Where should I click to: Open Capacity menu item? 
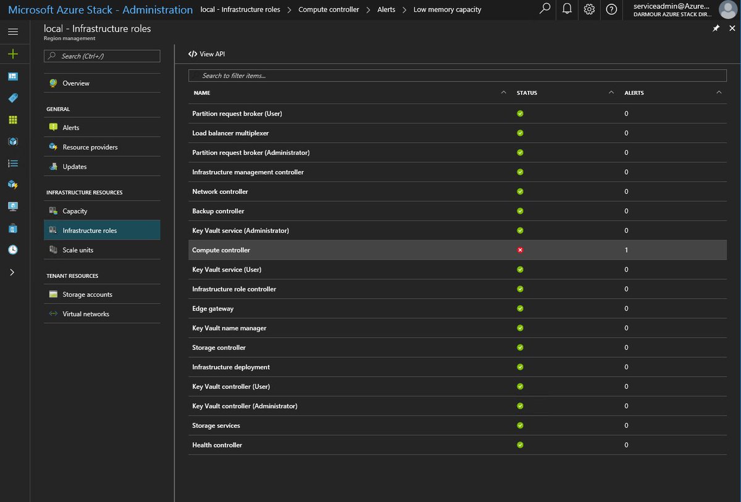pos(102,211)
